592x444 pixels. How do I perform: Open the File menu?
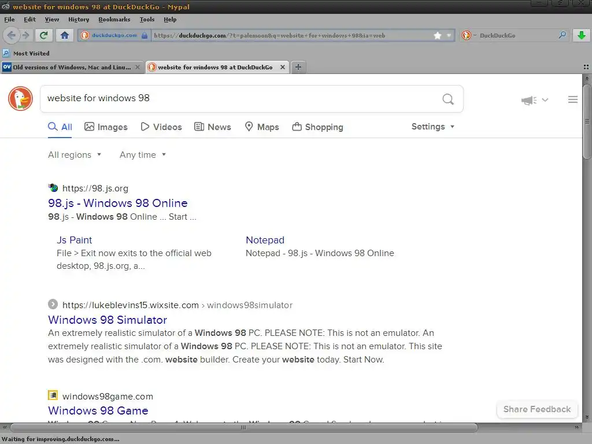(9, 19)
